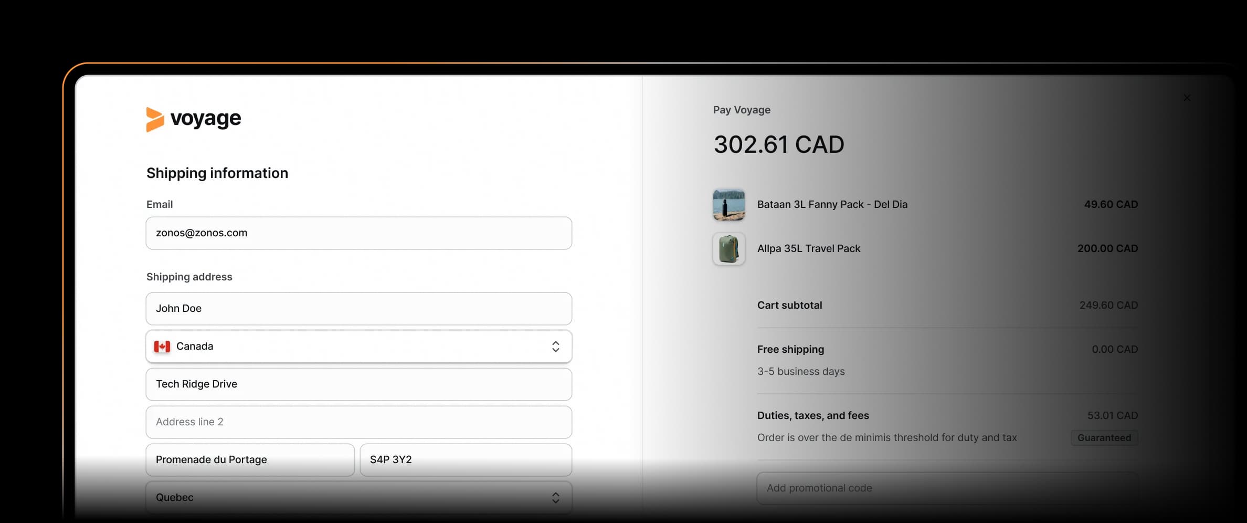
Task: Open the Allpa Travel Pack product thumbnail
Action: click(728, 249)
